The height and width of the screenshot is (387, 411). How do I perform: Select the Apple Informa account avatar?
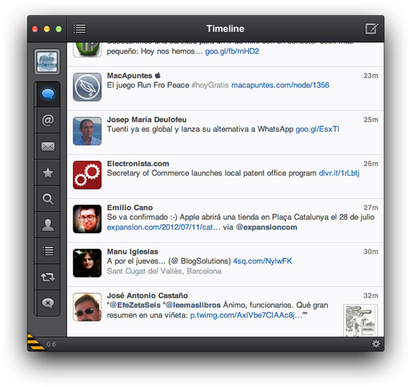47,62
